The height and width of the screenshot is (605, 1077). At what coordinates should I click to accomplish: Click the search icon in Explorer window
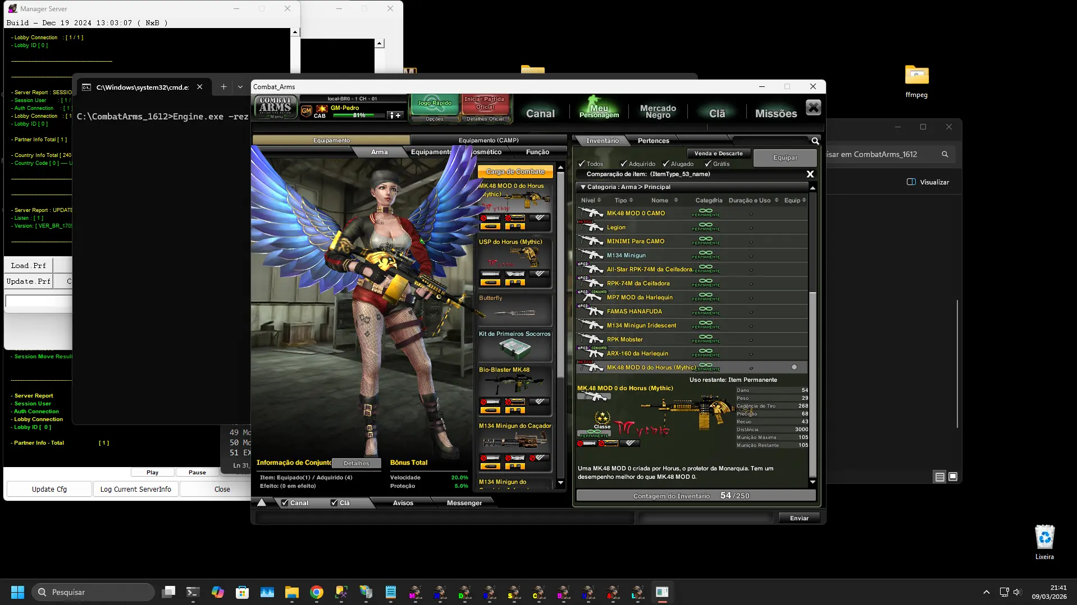pos(945,154)
